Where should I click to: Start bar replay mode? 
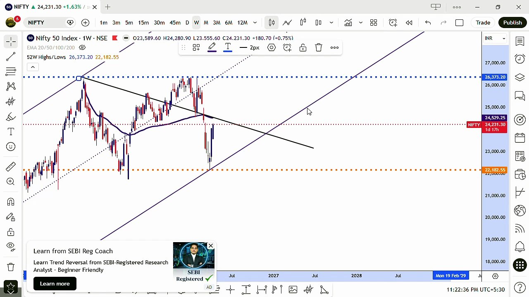pos(409,23)
